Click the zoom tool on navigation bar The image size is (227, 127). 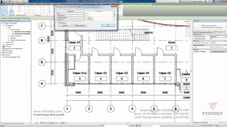point(188,32)
